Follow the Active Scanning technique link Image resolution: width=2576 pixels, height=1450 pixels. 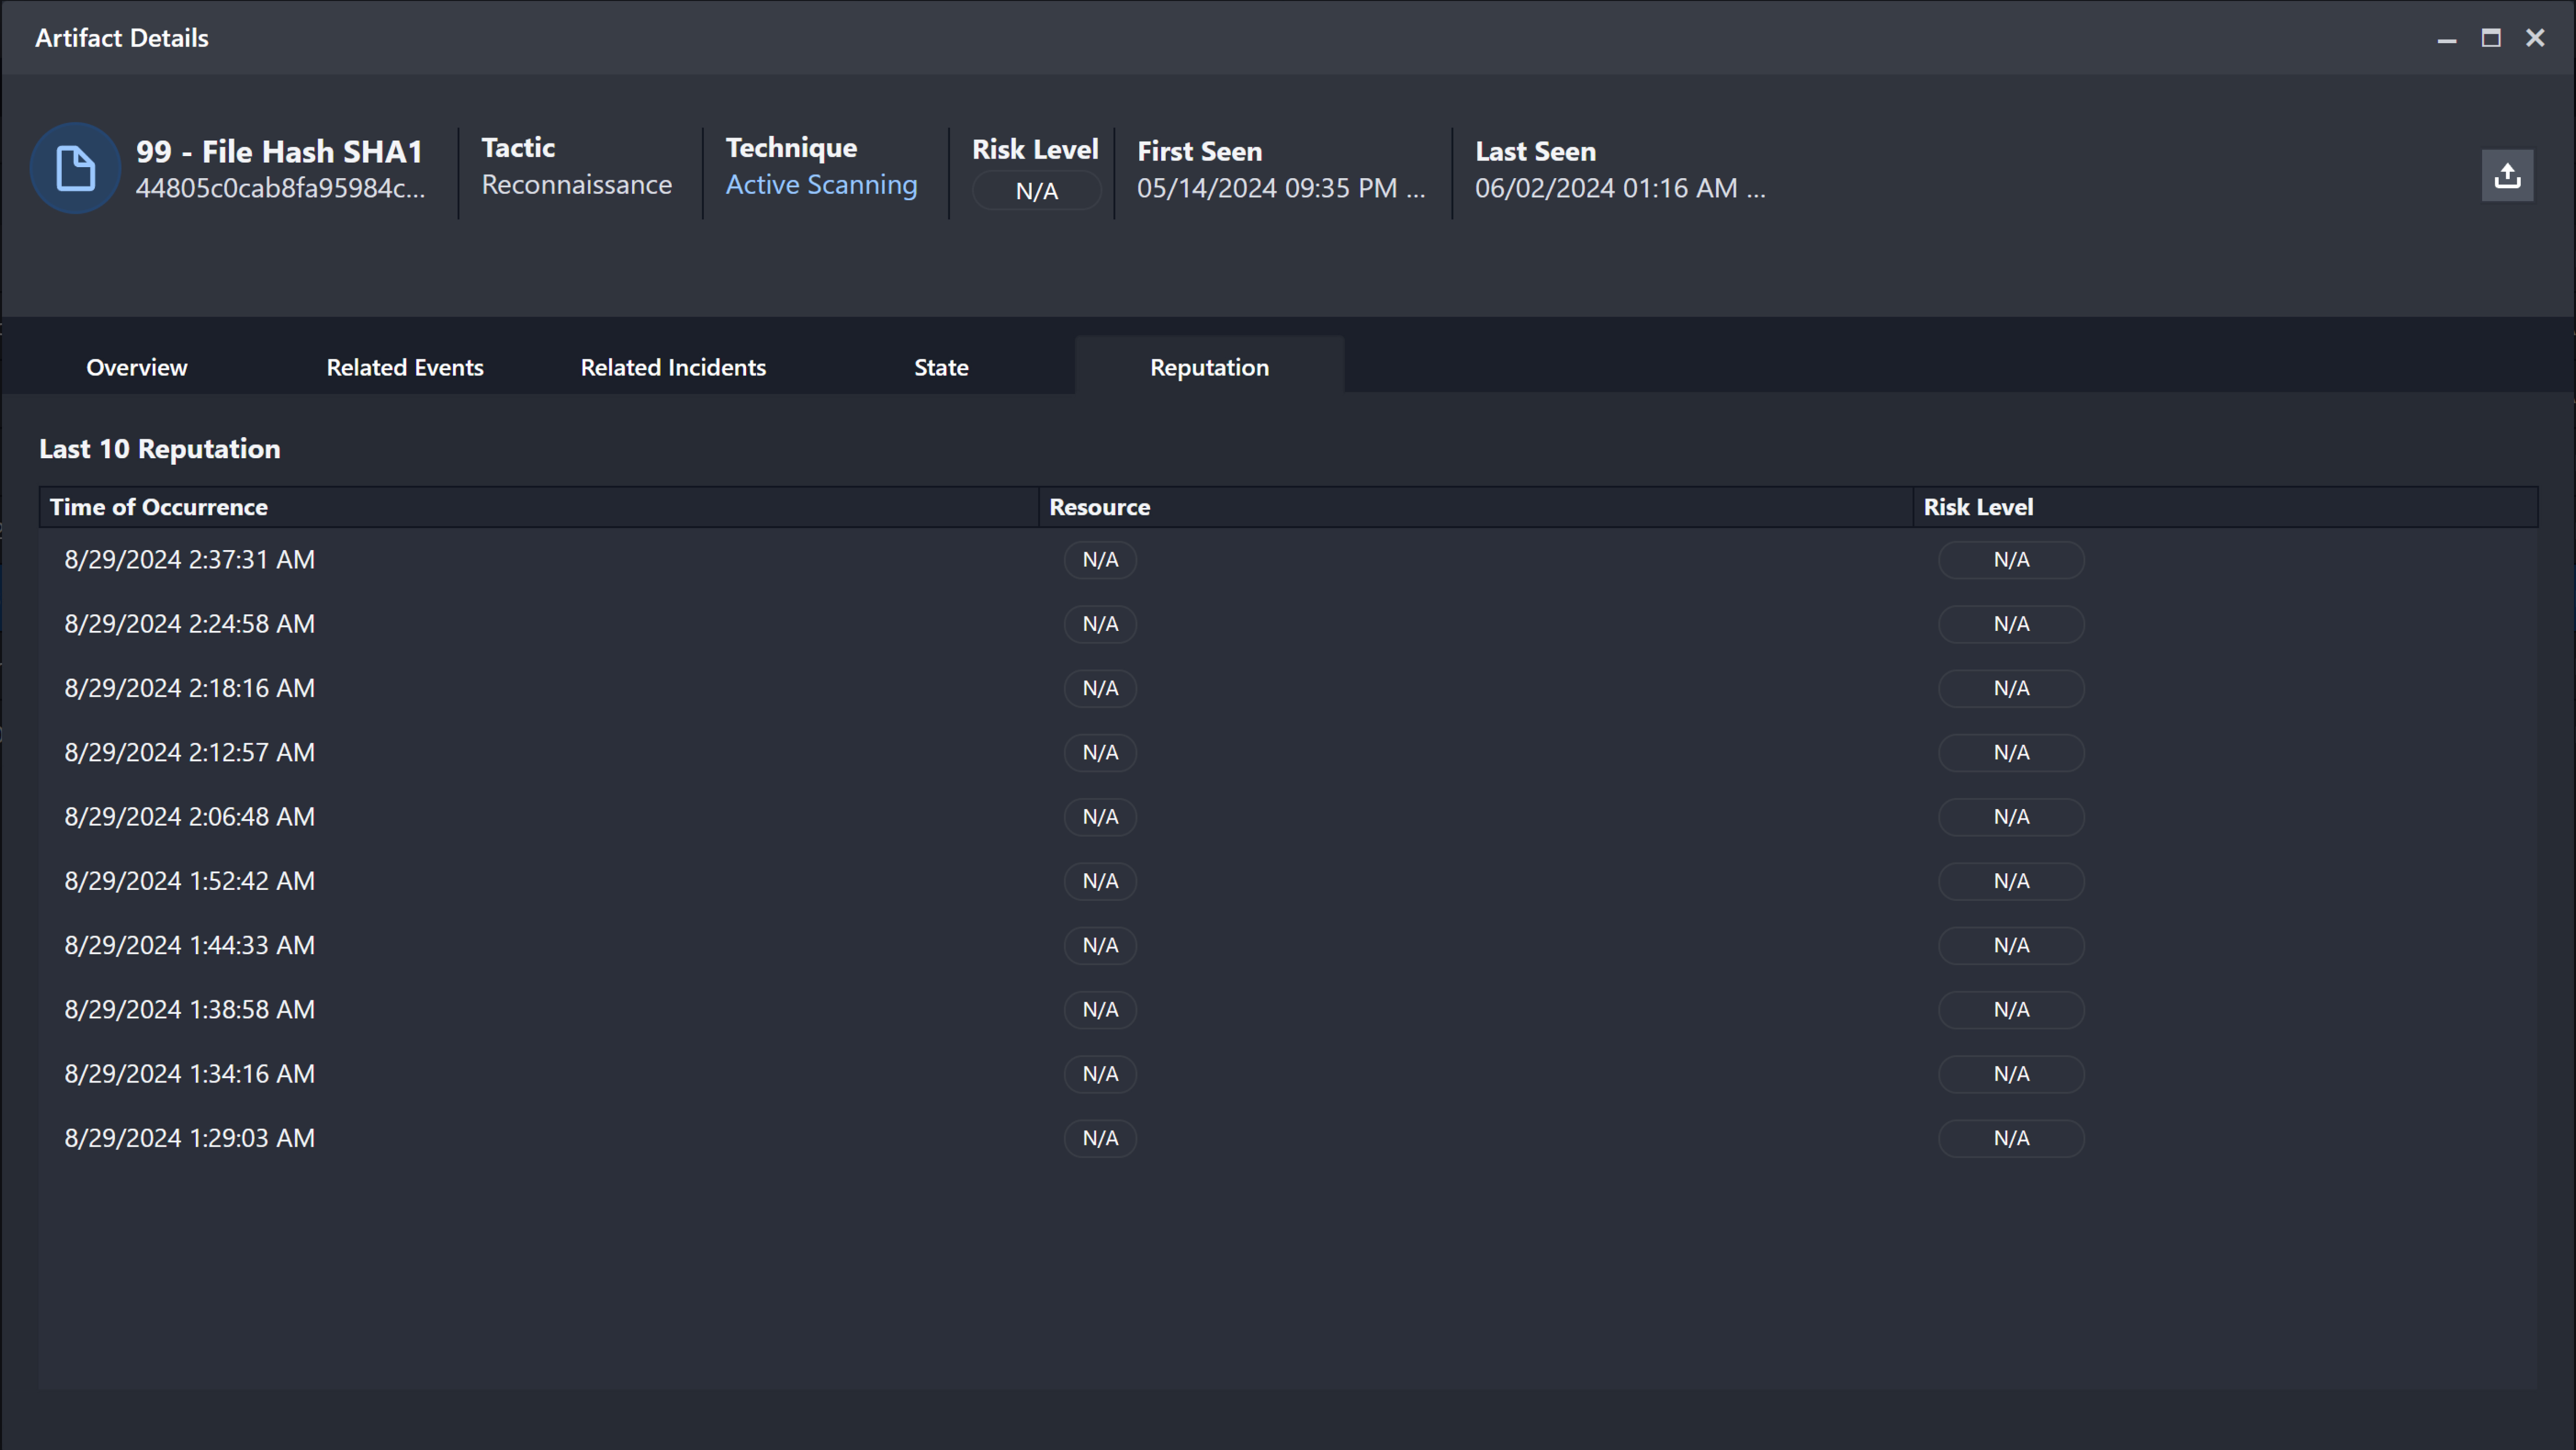(x=821, y=185)
